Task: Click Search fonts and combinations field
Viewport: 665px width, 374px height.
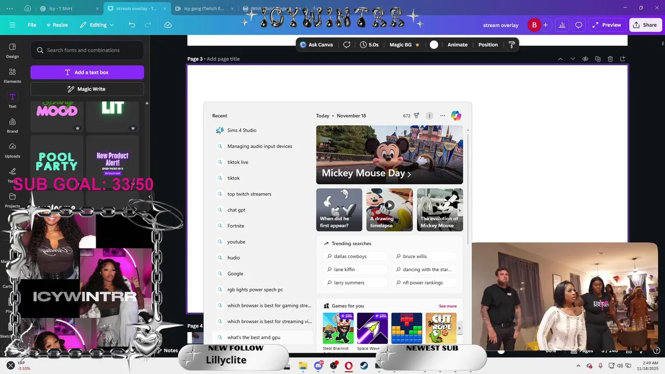Action: click(87, 50)
